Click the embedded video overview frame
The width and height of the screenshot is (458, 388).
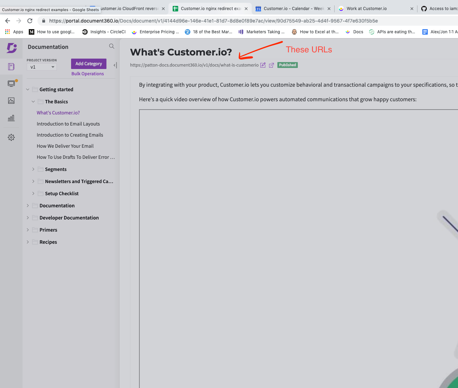[x=299, y=249]
